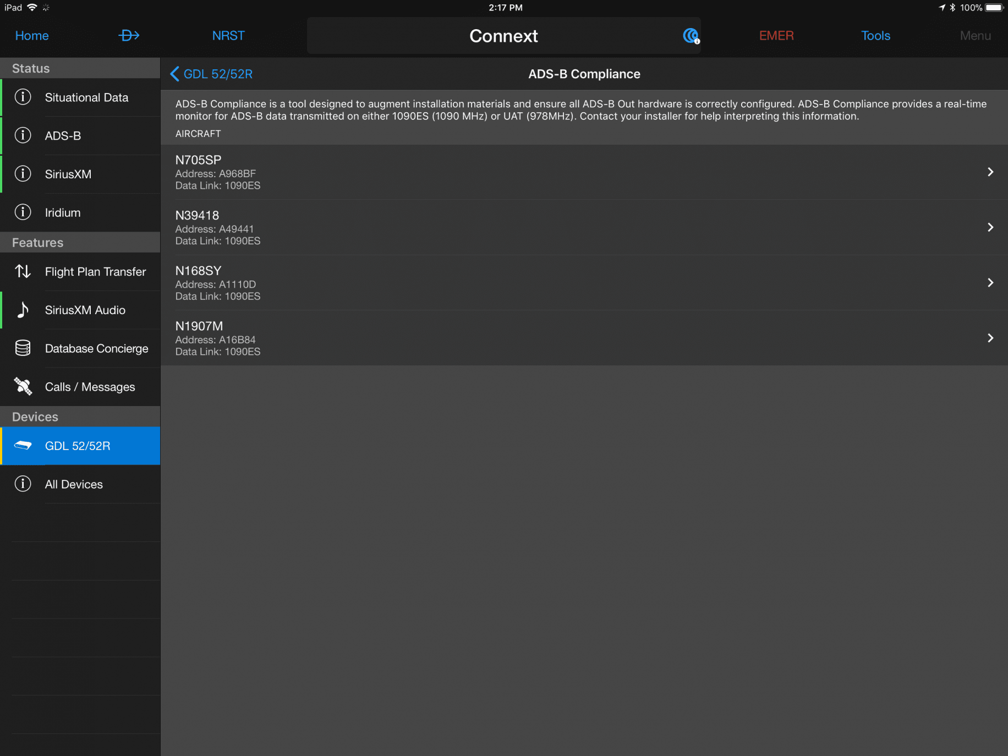Open the Tools menu
This screenshot has width=1008, height=756.
pyautogui.click(x=875, y=35)
